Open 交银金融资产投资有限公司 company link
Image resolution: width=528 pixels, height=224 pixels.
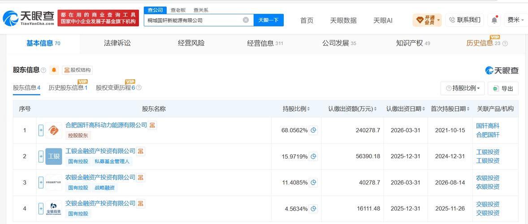point(100,203)
